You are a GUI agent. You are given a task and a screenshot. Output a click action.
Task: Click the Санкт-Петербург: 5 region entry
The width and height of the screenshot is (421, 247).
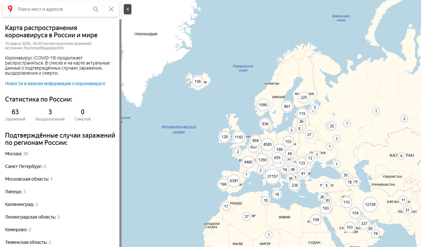tap(26, 166)
